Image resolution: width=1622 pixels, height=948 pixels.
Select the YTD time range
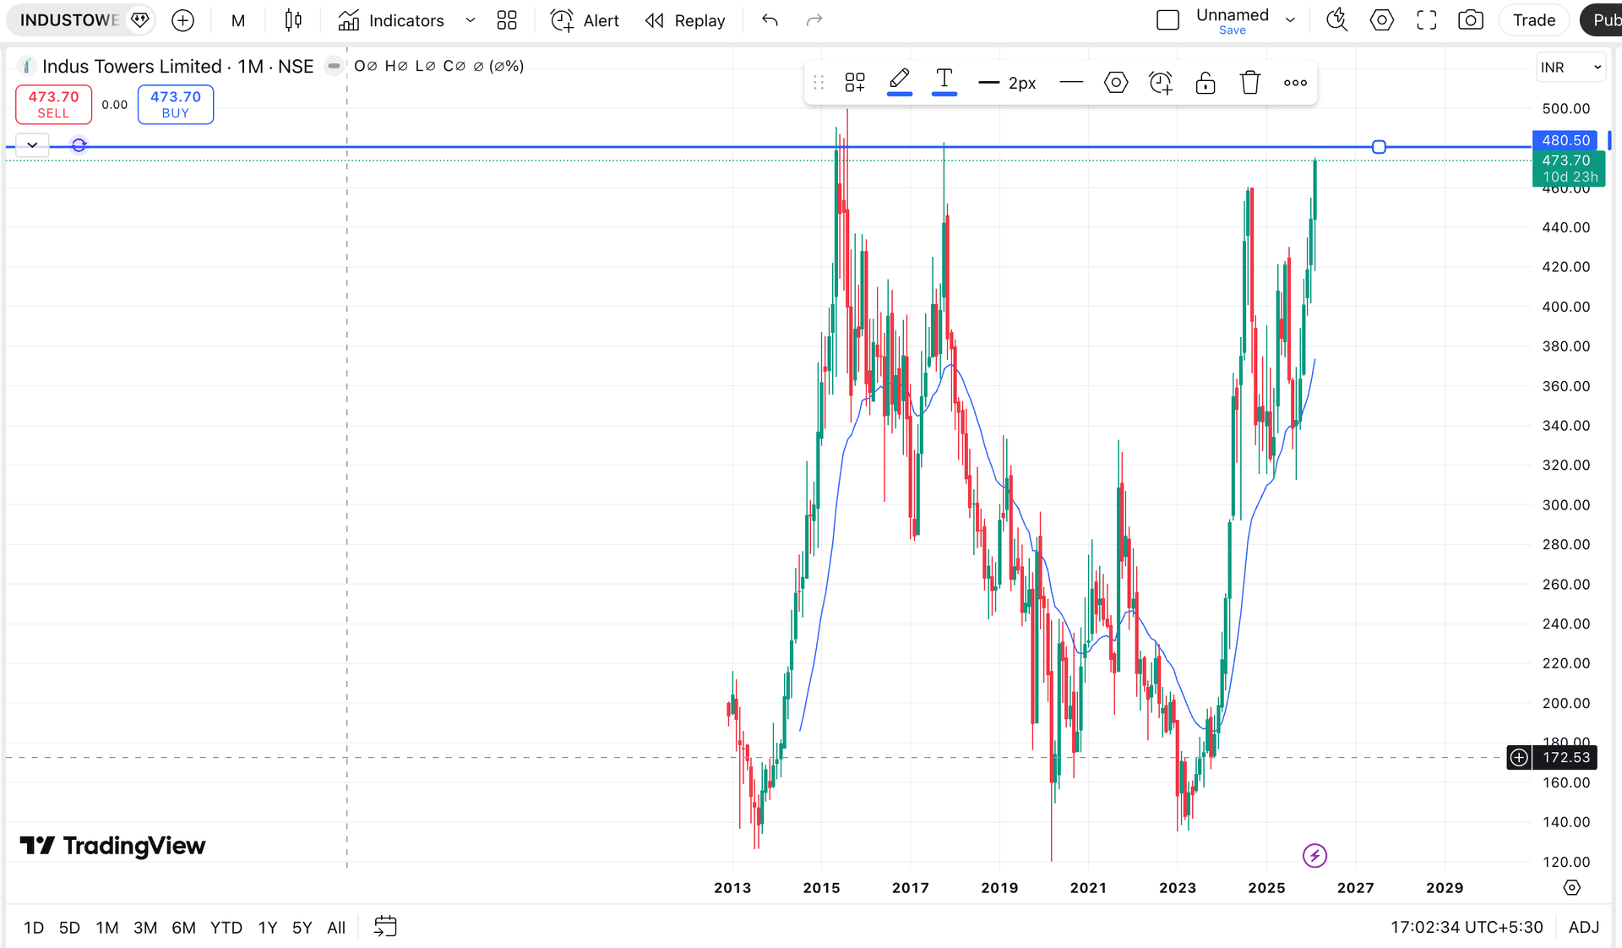[x=226, y=928]
